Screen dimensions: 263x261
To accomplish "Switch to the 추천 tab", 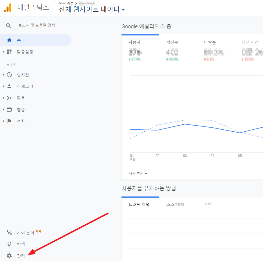I will point(208,205).
